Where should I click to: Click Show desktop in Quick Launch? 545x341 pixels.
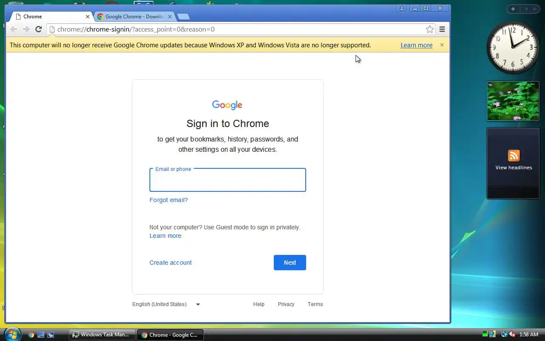coord(41,335)
